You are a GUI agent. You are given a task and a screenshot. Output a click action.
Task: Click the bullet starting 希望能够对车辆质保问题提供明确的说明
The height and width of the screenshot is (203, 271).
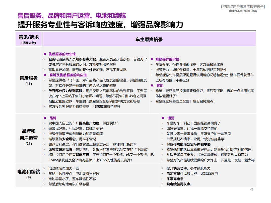(205, 78)
